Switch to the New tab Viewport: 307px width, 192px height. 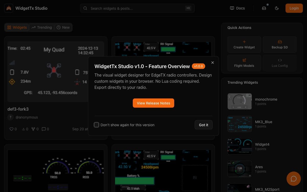[x=63, y=27]
